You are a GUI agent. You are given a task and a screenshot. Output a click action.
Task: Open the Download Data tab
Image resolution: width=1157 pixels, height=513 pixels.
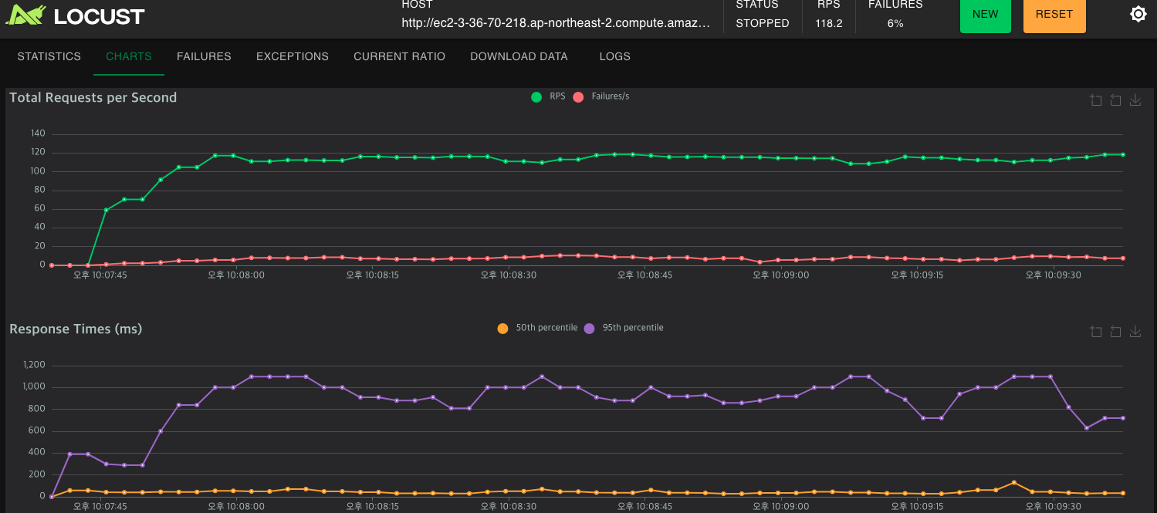click(x=519, y=56)
